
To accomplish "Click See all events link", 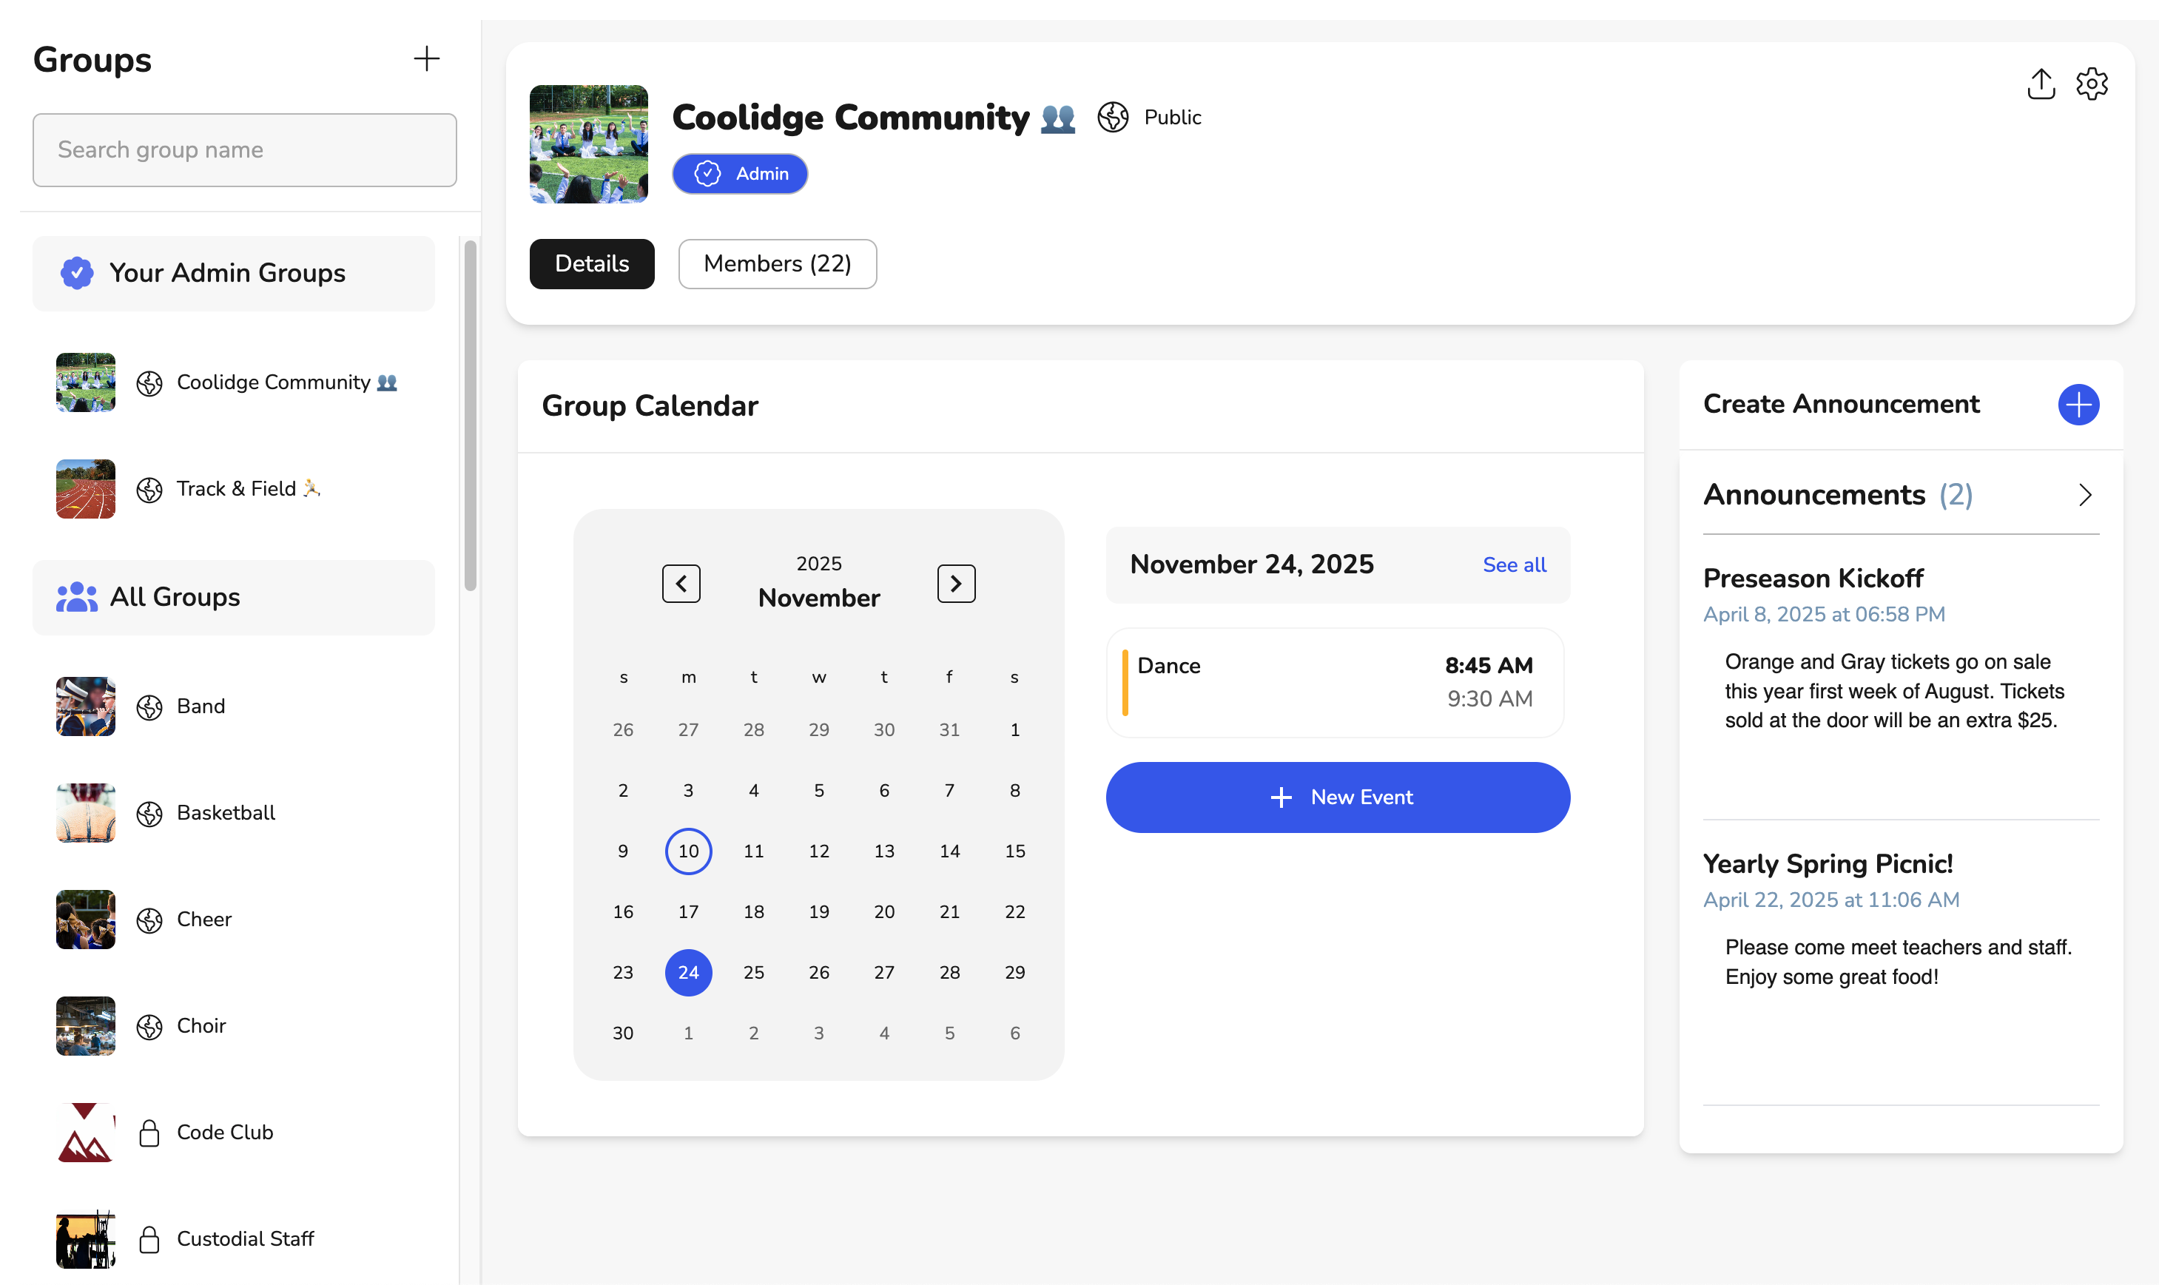I will (x=1514, y=564).
